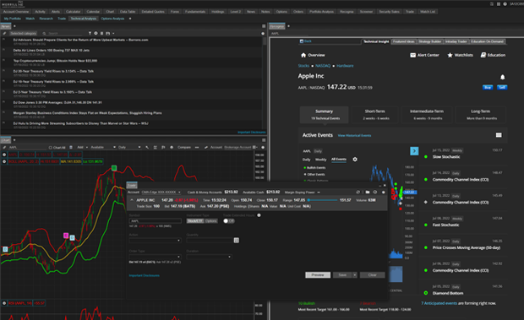This screenshot has height=320, width=524.
Task: Select the Chart All radio option
Action: [x=50, y=148]
